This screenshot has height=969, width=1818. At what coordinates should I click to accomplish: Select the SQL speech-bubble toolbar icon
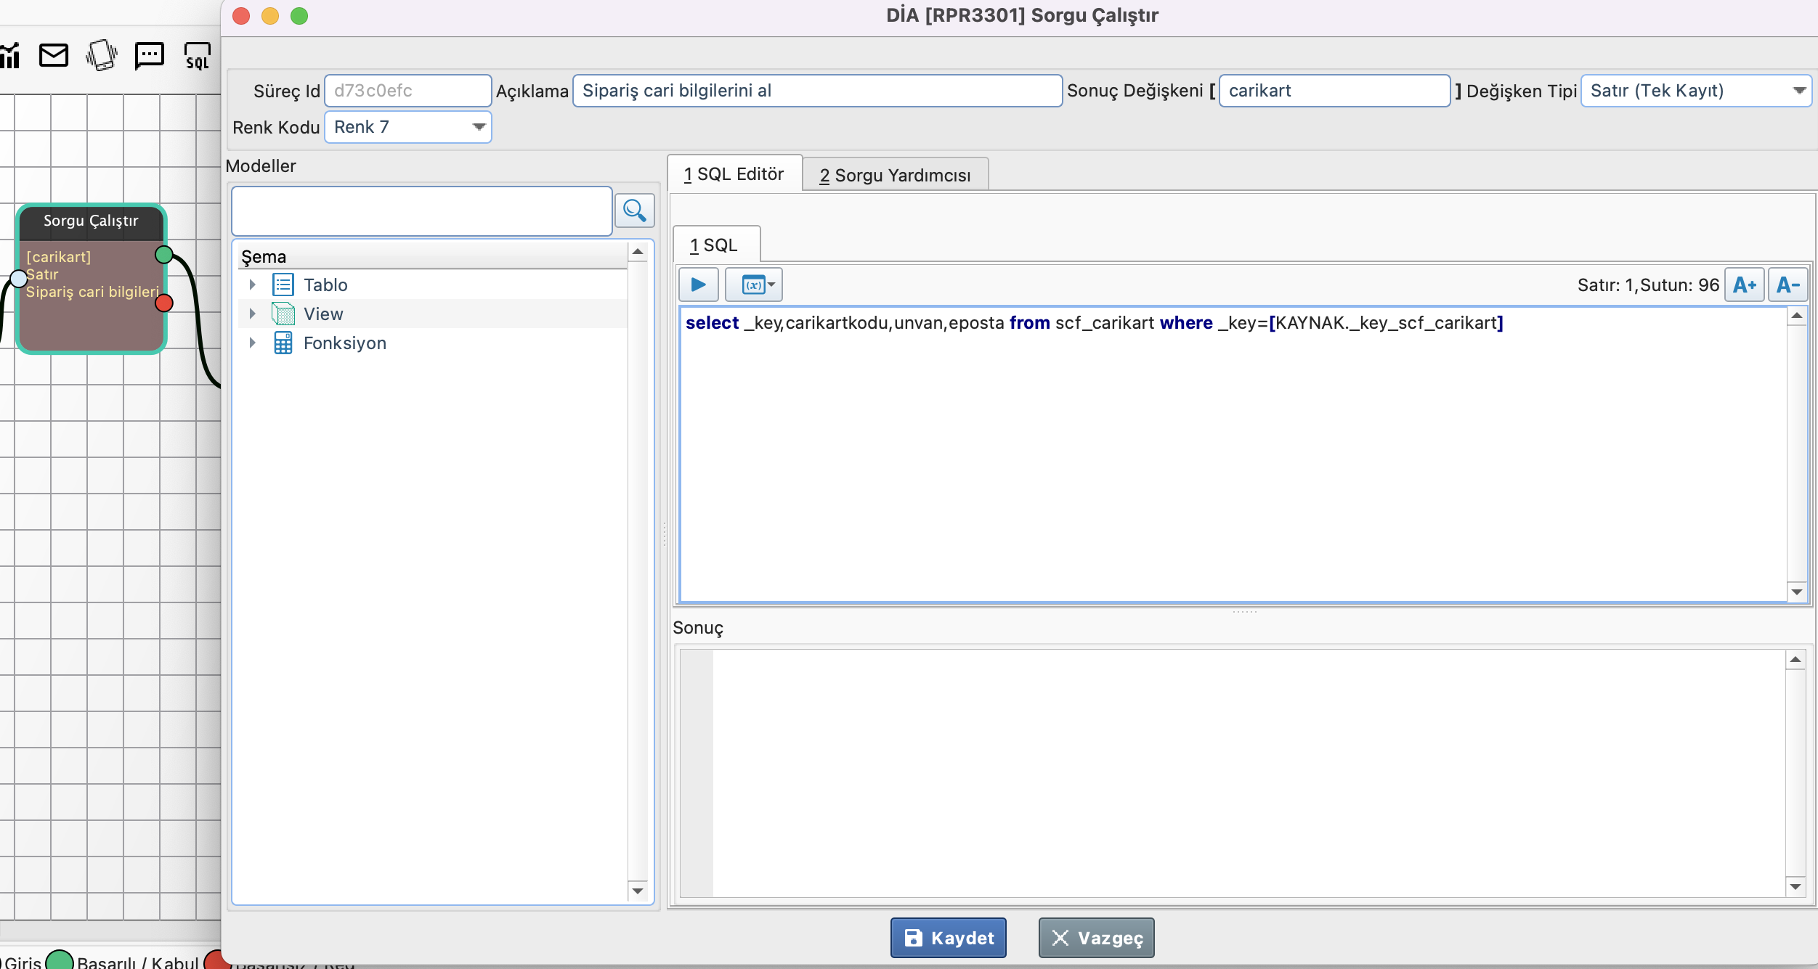coord(197,55)
